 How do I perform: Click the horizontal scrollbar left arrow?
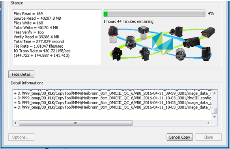15,123
